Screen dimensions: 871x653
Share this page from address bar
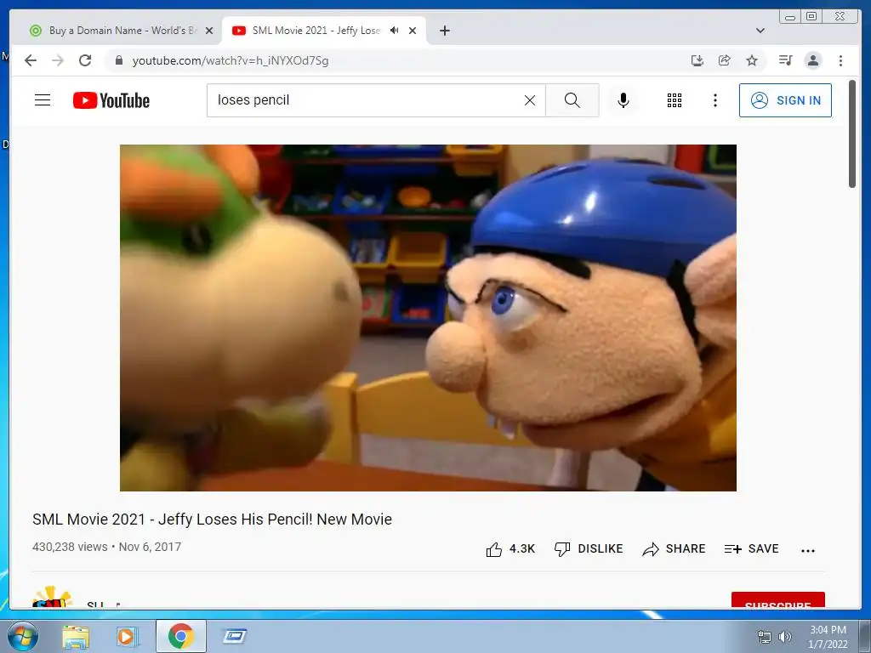pos(725,60)
